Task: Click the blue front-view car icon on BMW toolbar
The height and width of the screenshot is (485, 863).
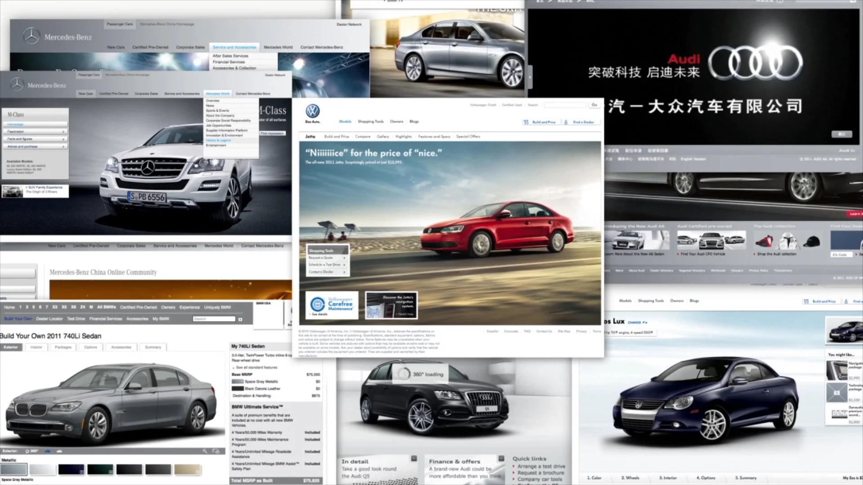Action: (48, 451)
